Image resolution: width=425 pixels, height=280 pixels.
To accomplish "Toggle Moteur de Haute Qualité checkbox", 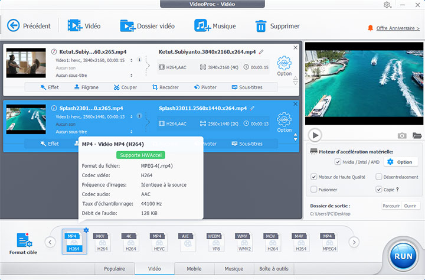I will [x=313, y=177].
